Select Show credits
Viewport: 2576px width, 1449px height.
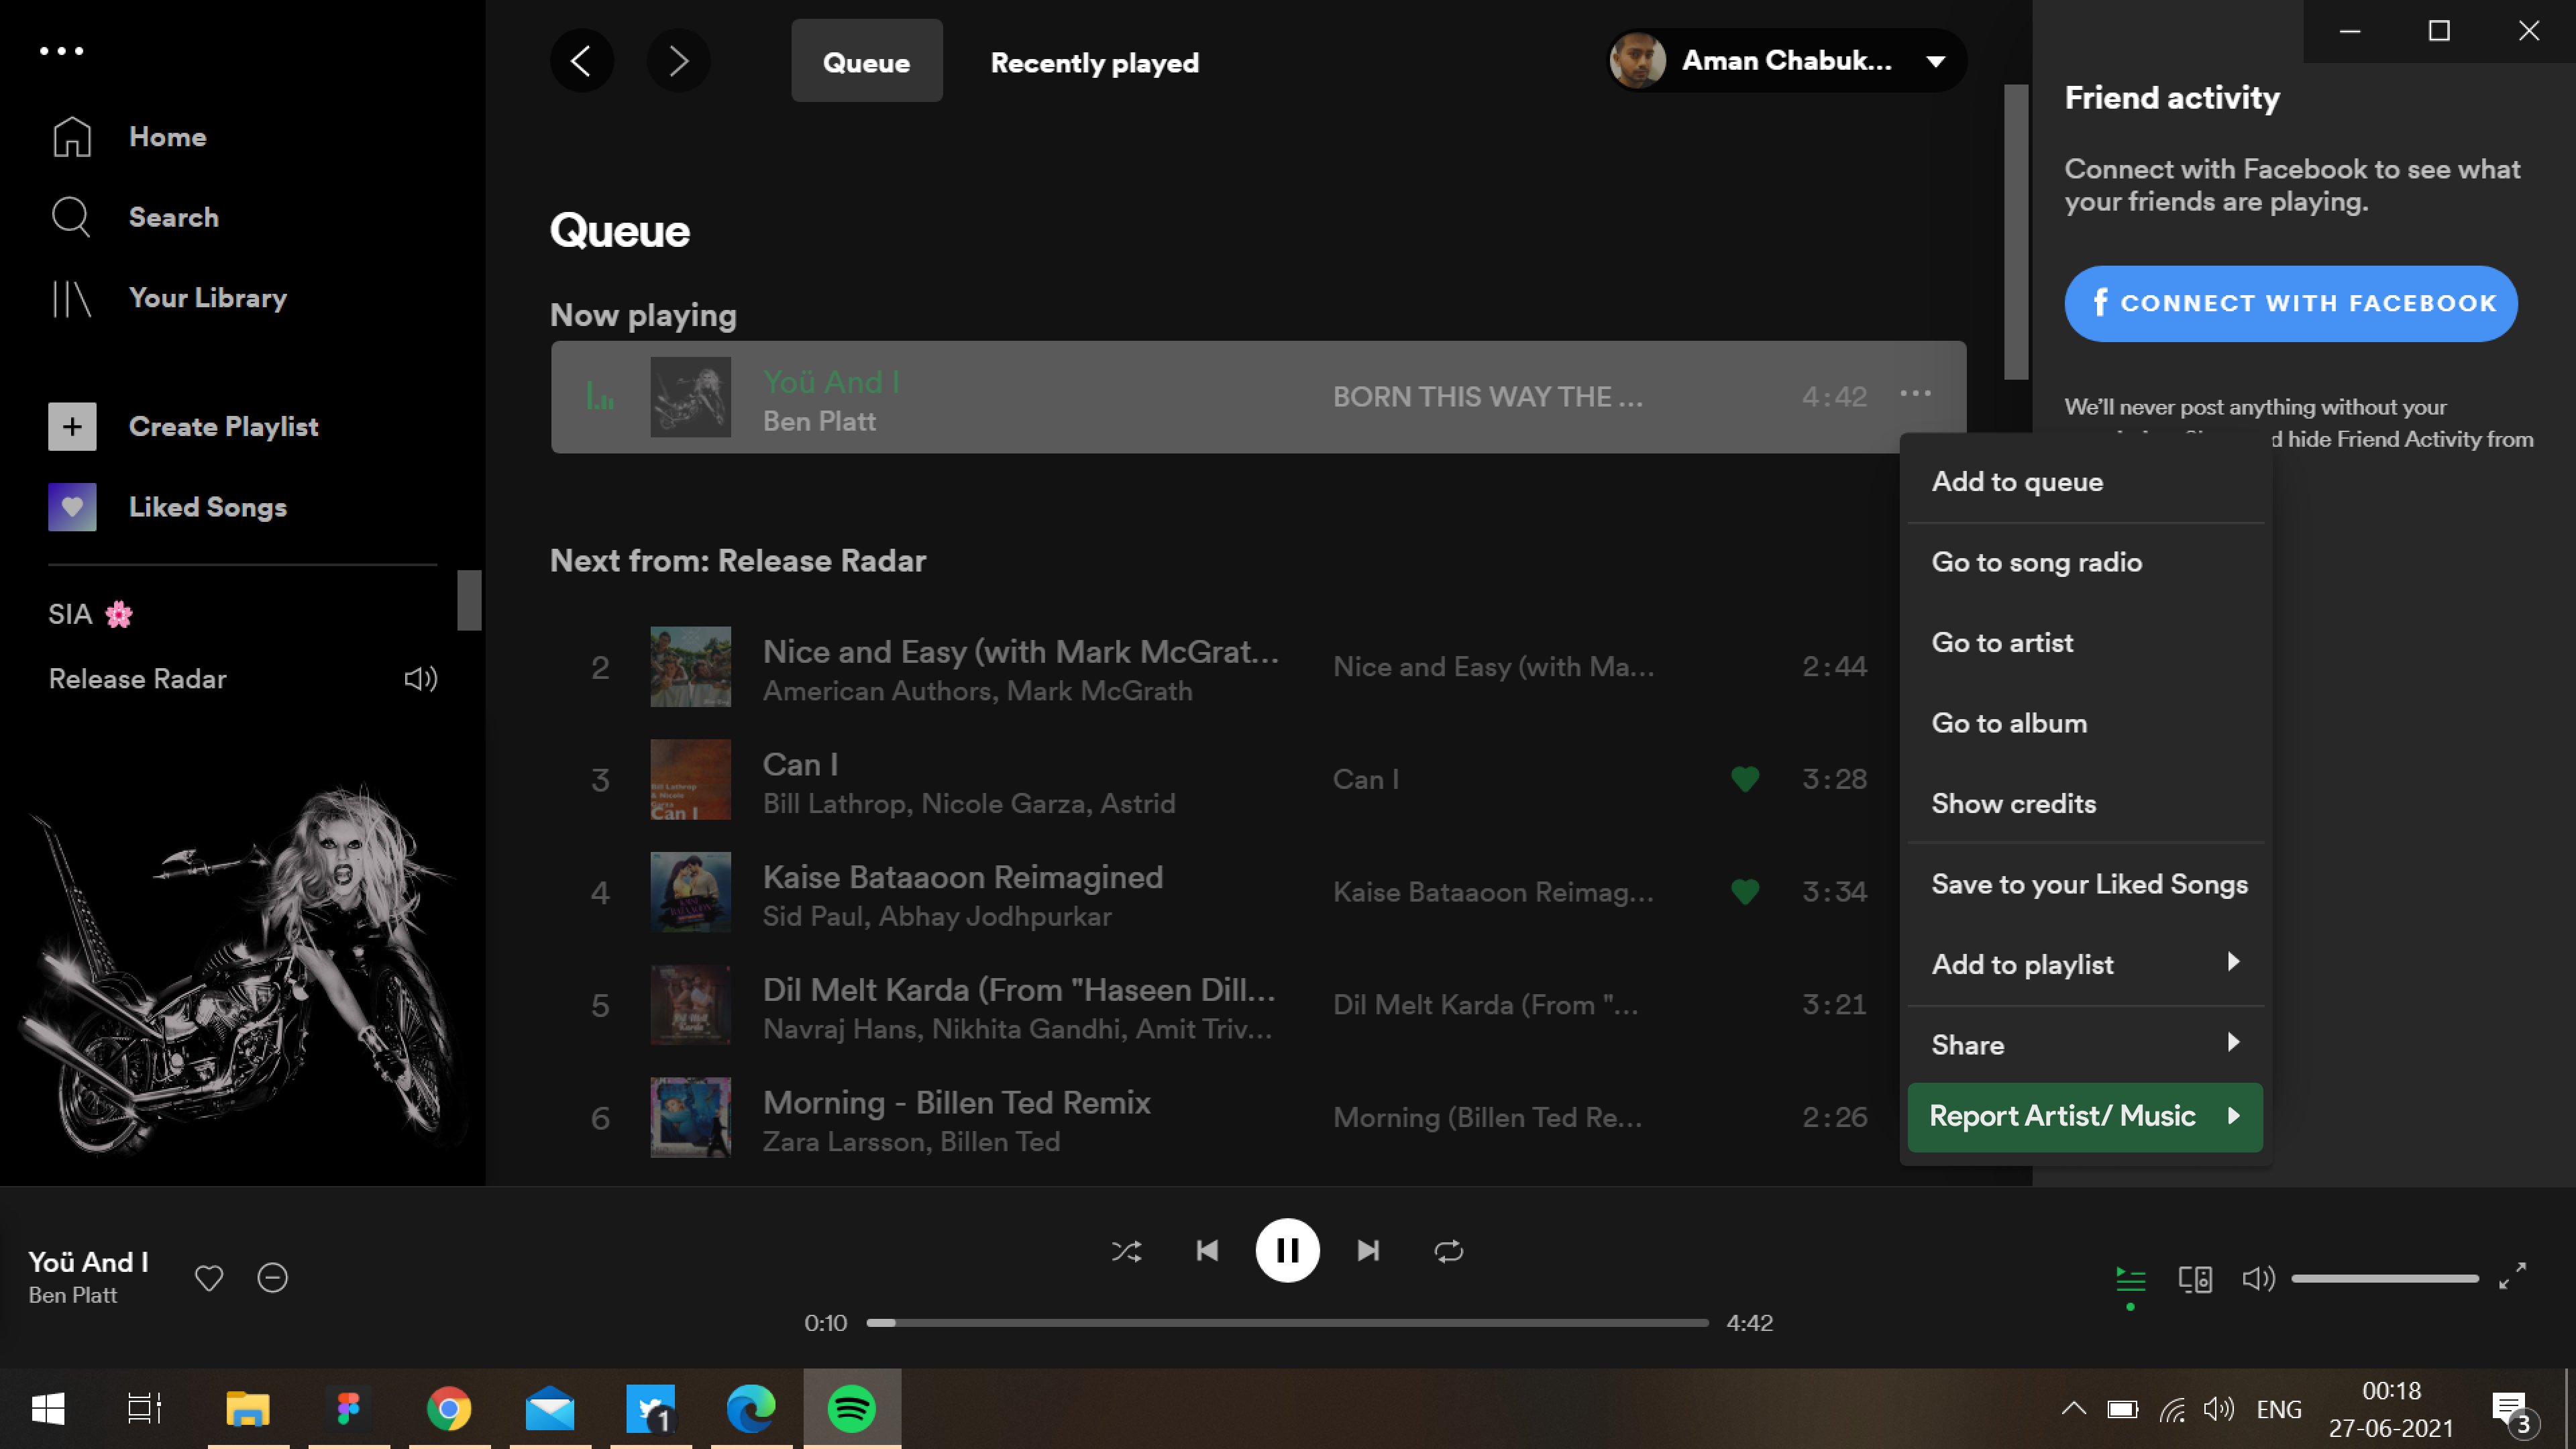pyautogui.click(x=2085, y=804)
